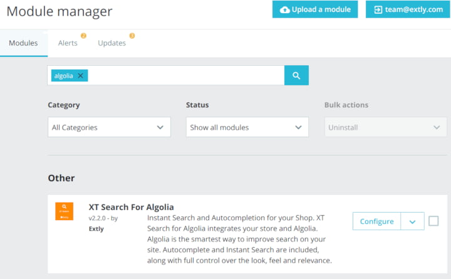The width and height of the screenshot is (451, 279).
Task: Open the XT Search orange module icon
Action: click(x=64, y=211)
